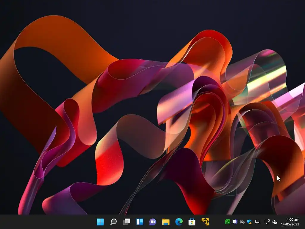Open the network status icon
Image resolution: width=305 pixels, height=229 pixels.
[267, 222]
